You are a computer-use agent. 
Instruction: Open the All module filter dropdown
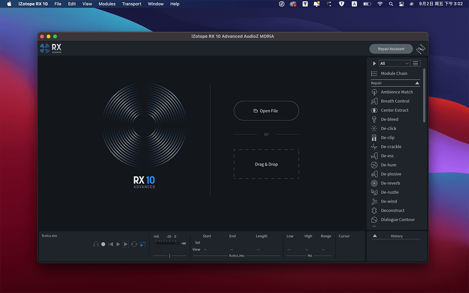click(x=394, y=63)
